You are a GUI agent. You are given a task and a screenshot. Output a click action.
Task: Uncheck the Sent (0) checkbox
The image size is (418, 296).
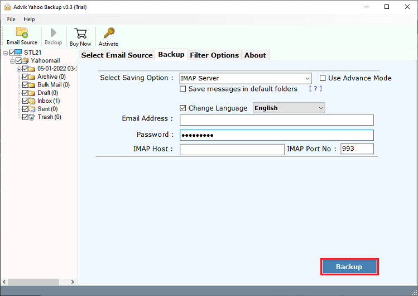(25, 109)
